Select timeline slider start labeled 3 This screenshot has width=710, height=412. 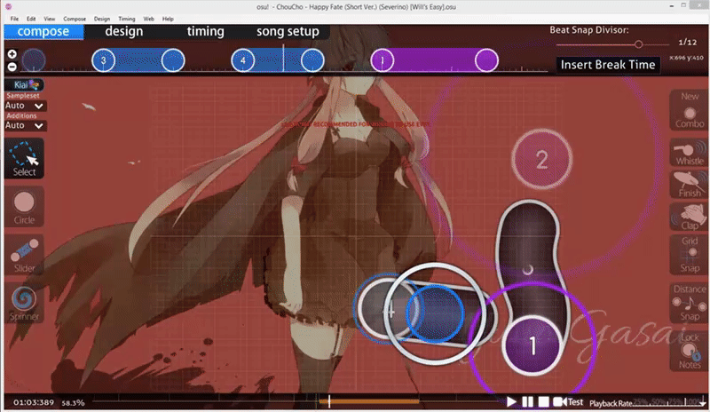(x=103, y=60)
